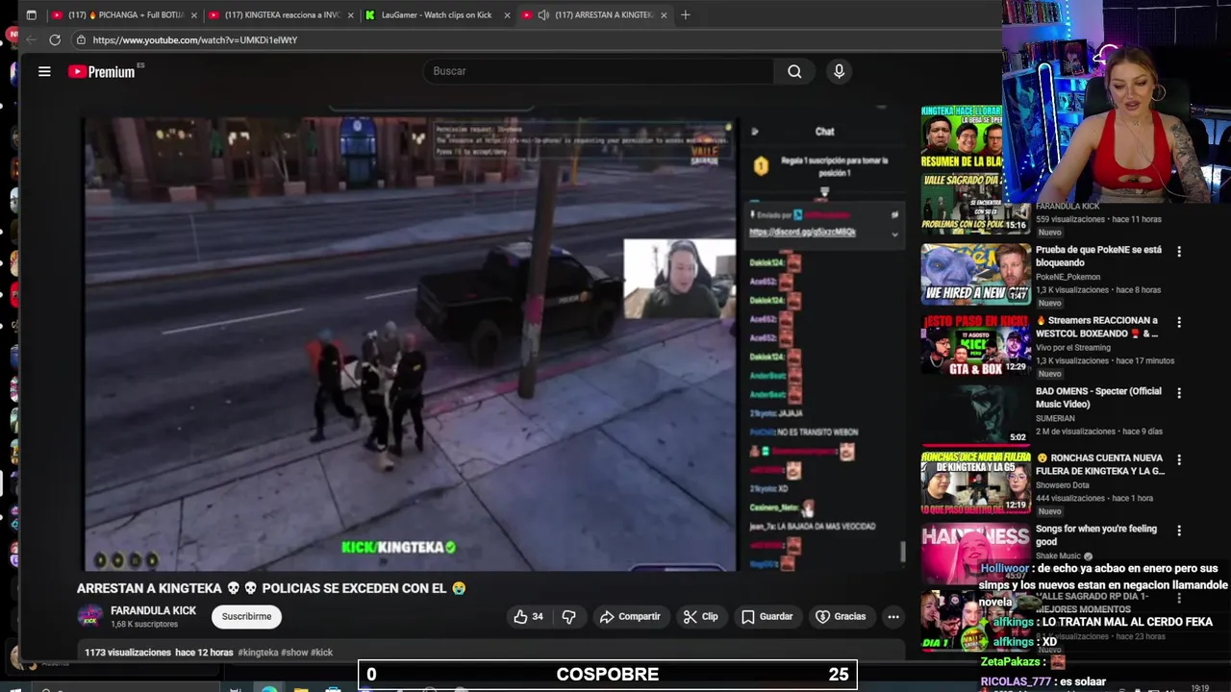The width and height of the screenshot is (1231, 692).
Task: Click the search magnifier button
Action: click(794, 71)
